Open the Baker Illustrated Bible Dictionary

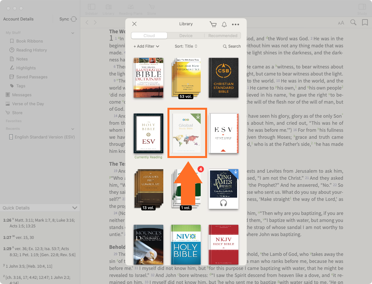pyautogui.click(x=149, y=78)
